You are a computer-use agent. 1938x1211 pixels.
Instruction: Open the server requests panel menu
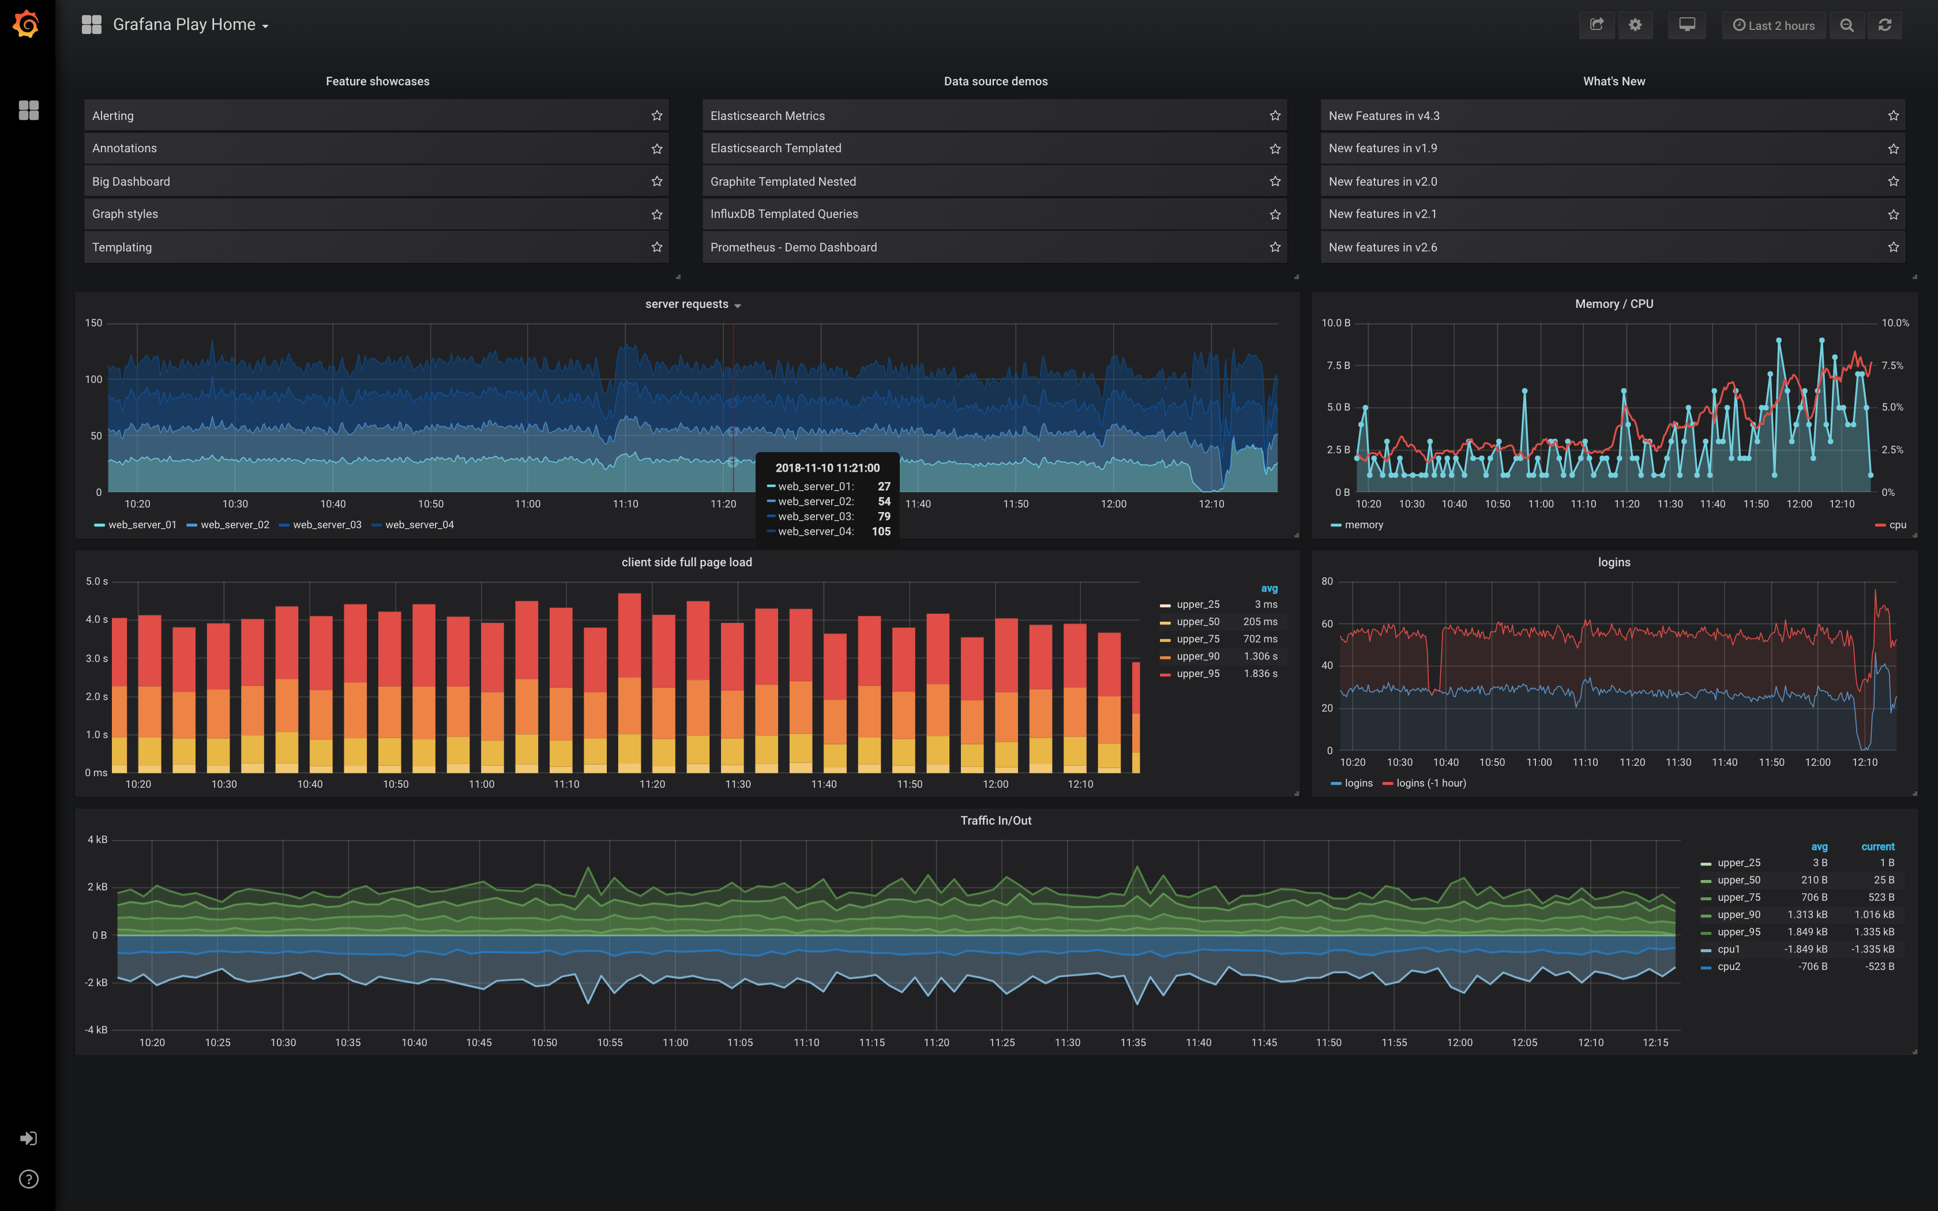pyautogui.click(x=693, y=304)
